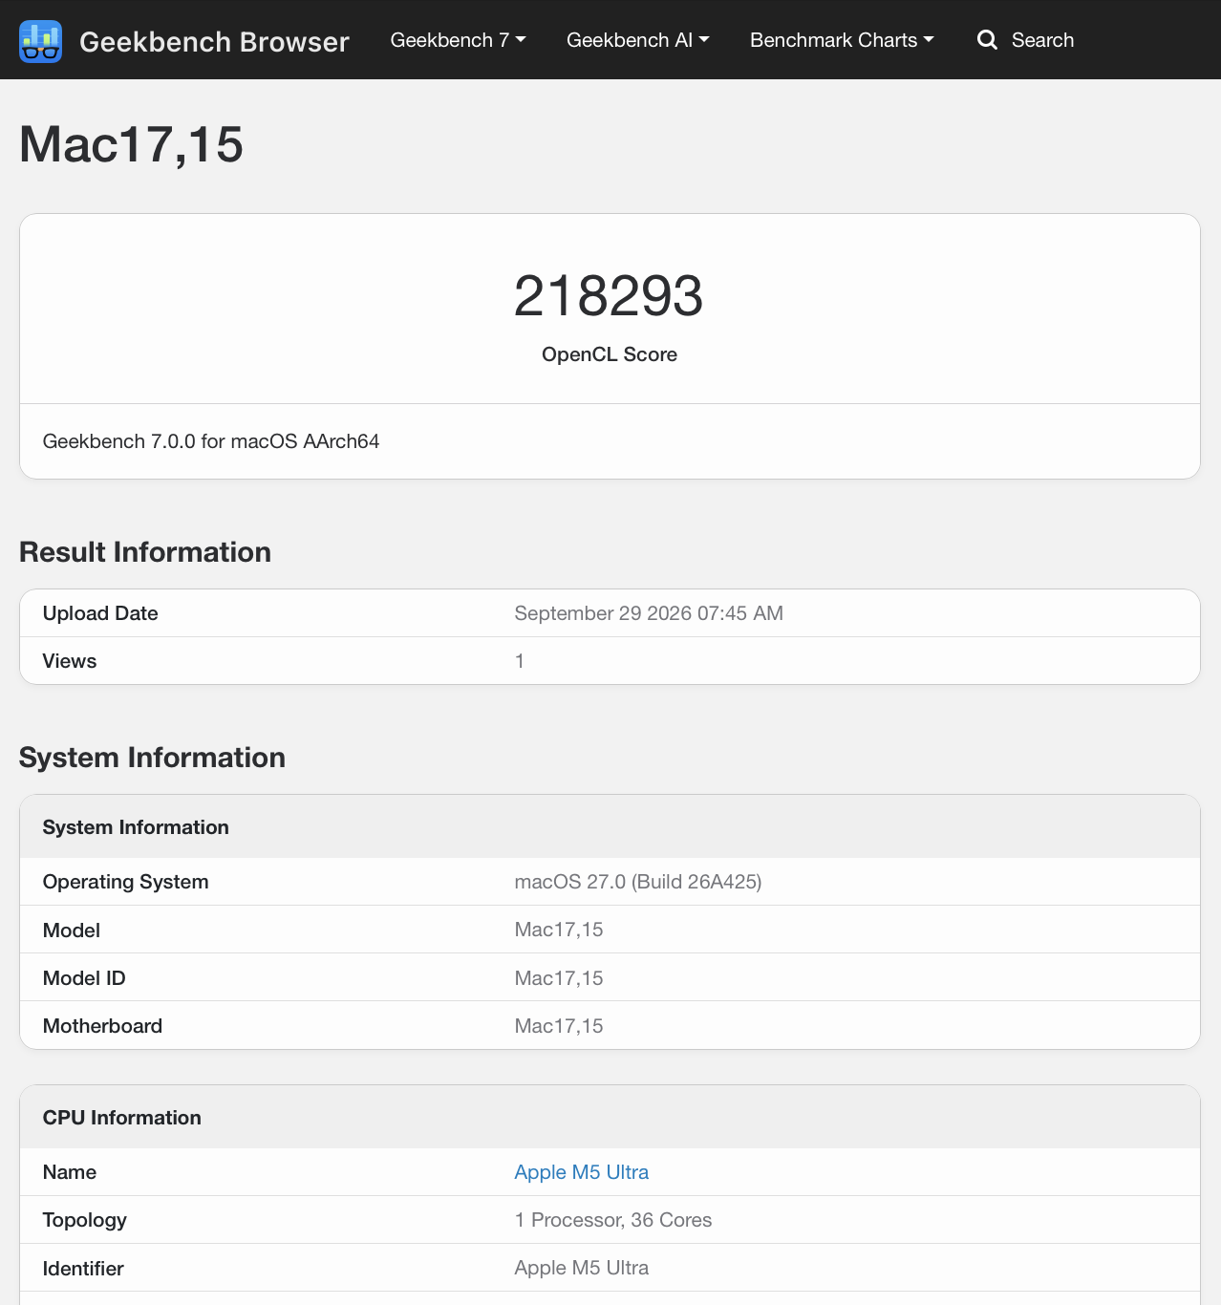Go to Geekbench Browser home link
The height and width of the screenshot is (1305, 1221).
tap(214, 41)
